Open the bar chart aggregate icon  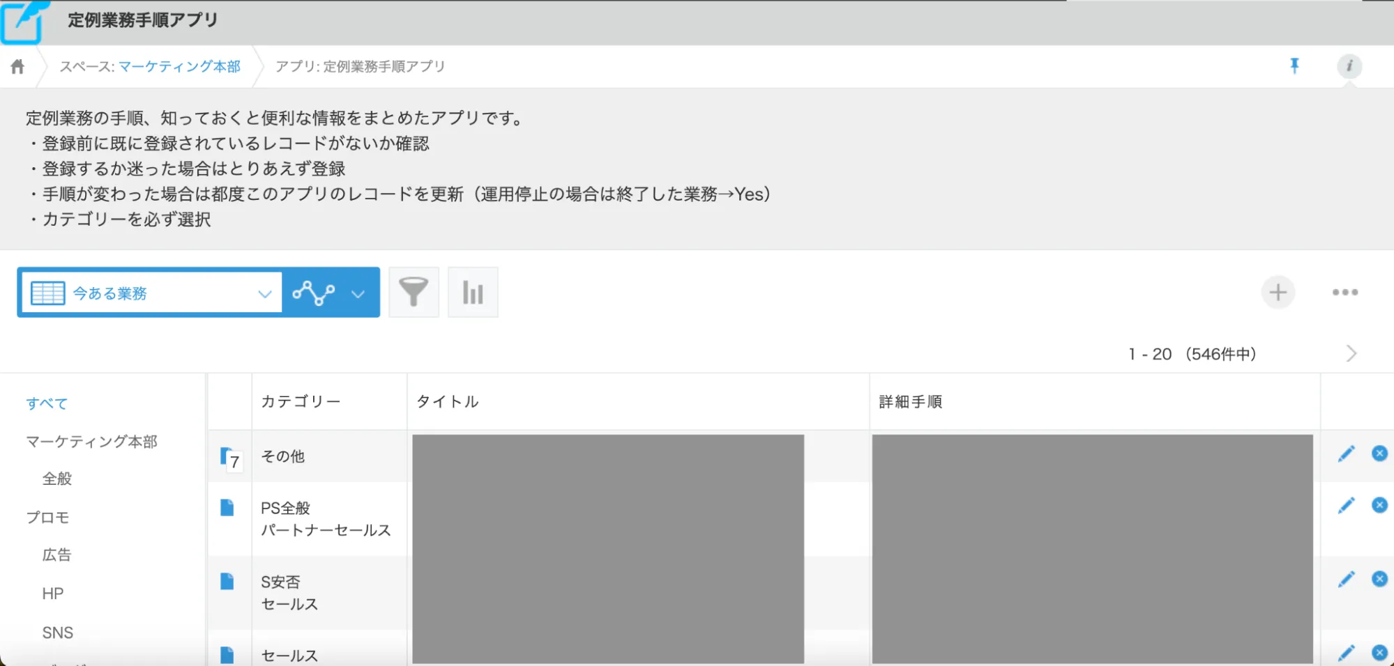[473, 293]
